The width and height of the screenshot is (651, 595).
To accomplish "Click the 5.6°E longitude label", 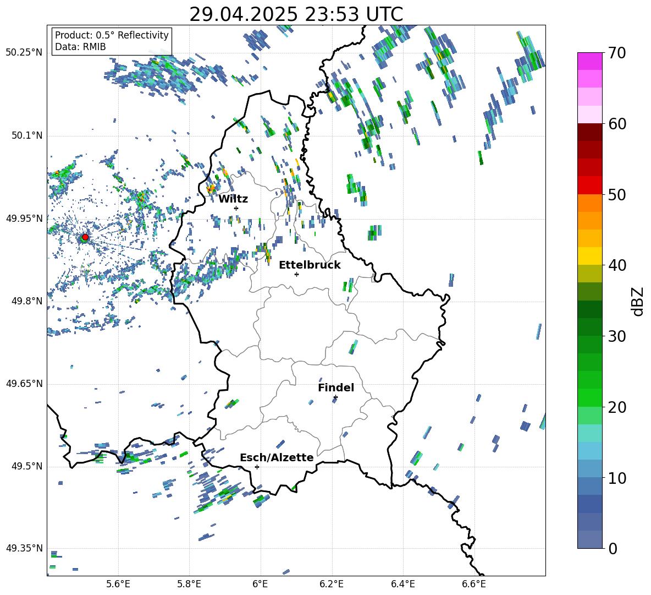I will pyautogui.click(x=118, y=584).
